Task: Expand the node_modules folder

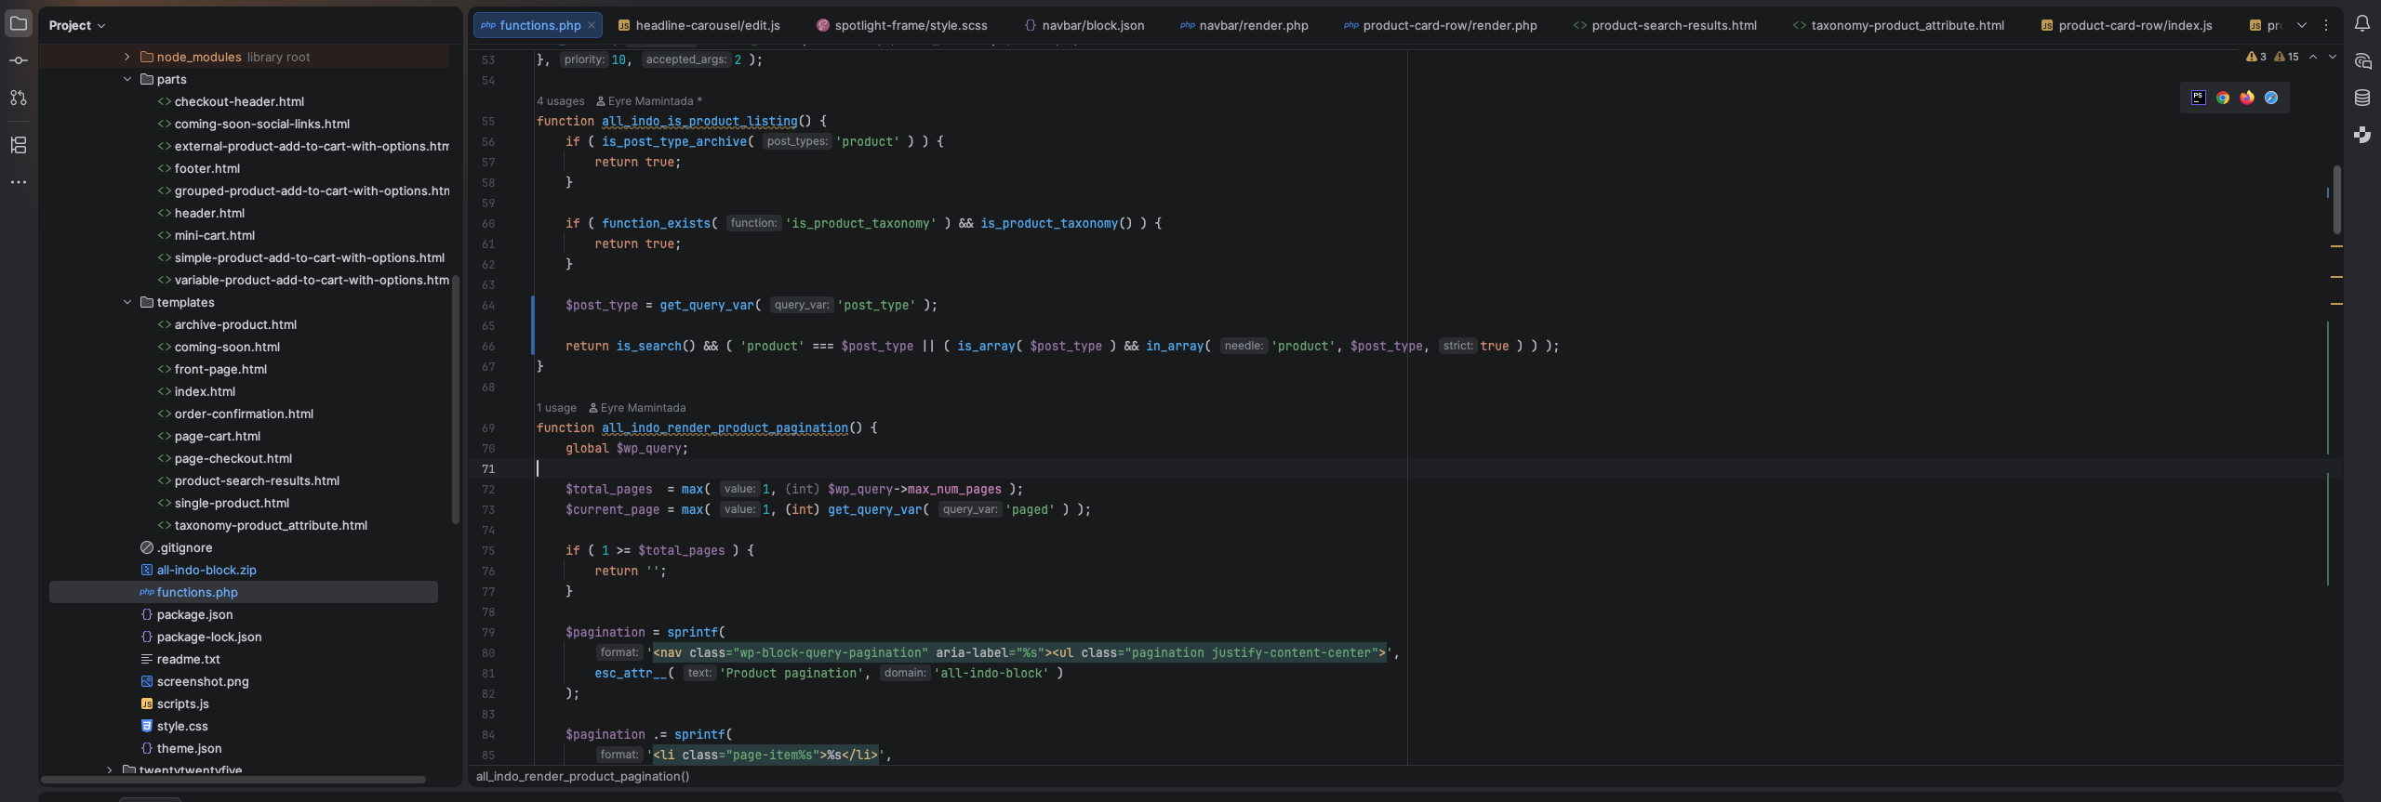Action: click(127, 57)
